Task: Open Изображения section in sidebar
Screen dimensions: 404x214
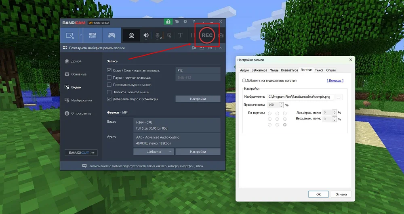Action: [x=78, y=100]
